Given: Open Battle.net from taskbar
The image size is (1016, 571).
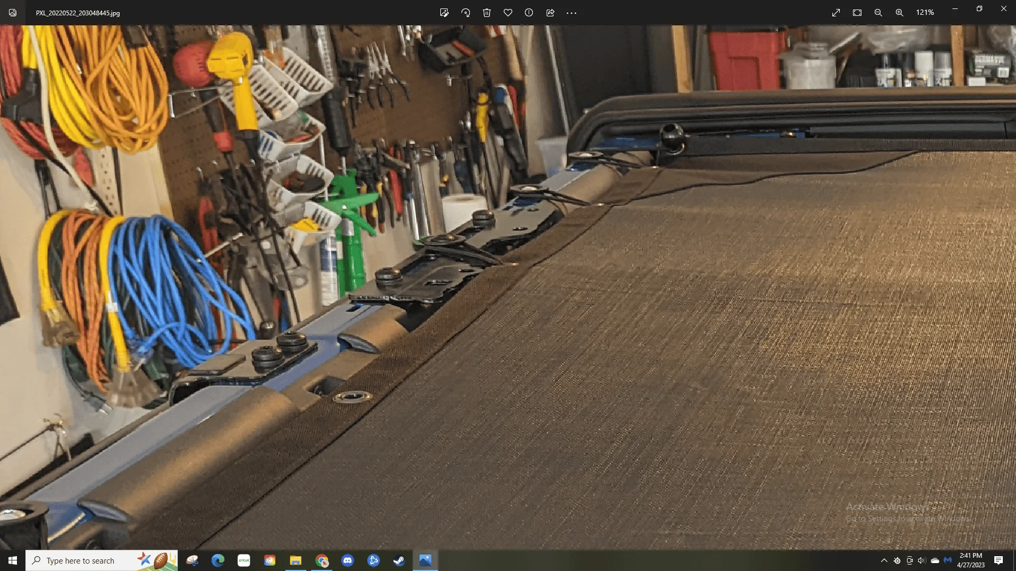Looking at the screenshot, I should tap(374, 560).
